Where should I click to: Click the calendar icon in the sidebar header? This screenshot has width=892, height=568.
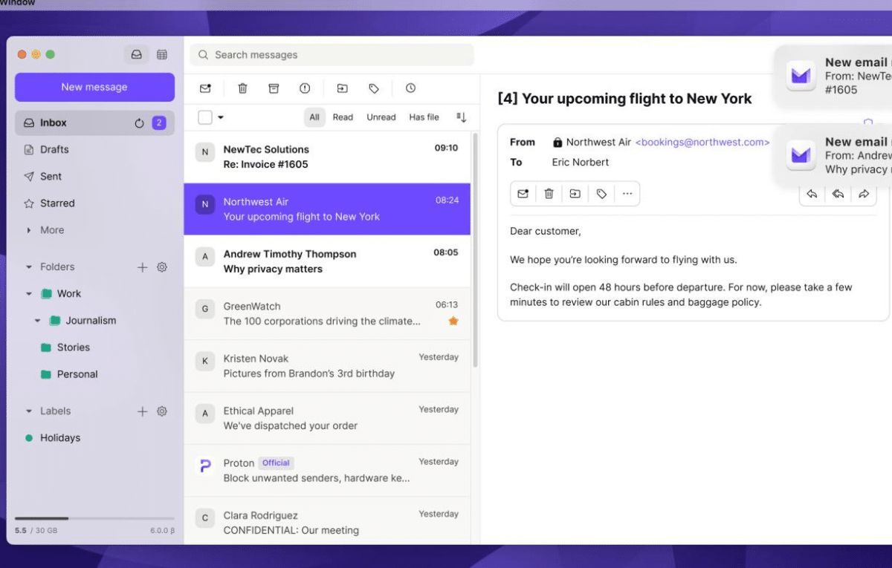pyautogui.click(x=162, y=54)
